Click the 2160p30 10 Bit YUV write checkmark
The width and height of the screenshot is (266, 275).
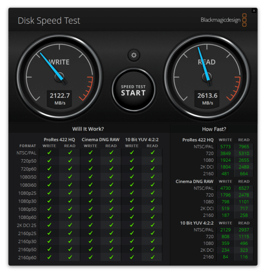[132, 241]
